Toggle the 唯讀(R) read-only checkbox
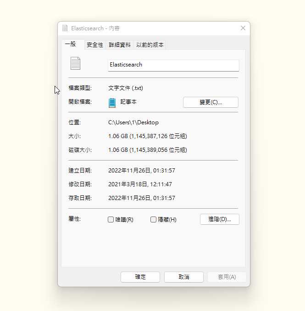Screen dimensions: 305x311 111,219
